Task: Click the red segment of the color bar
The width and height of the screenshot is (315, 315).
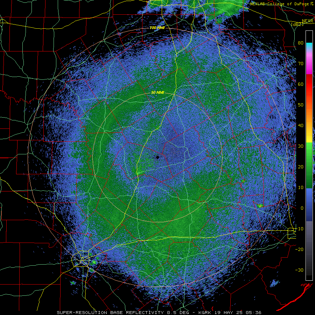Action: (309, 84)
